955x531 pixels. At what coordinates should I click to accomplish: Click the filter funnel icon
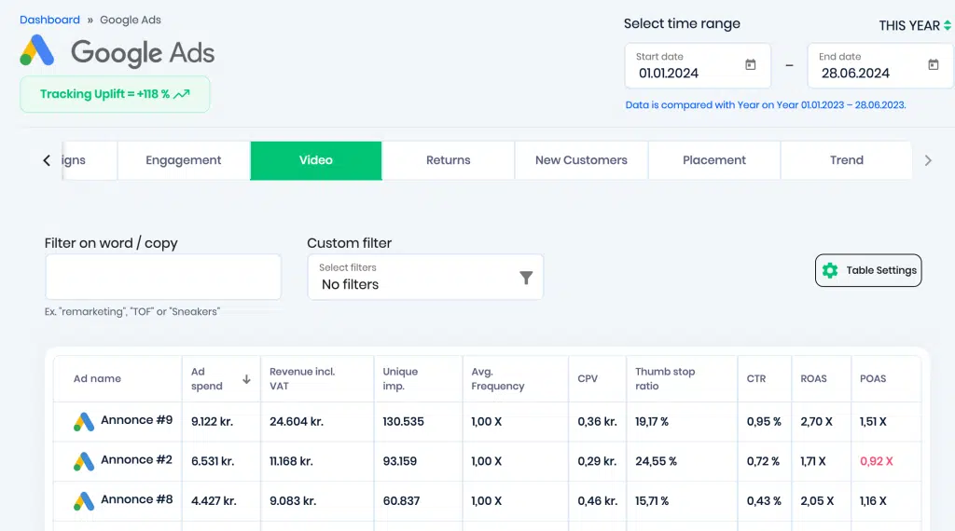[526, 278]
